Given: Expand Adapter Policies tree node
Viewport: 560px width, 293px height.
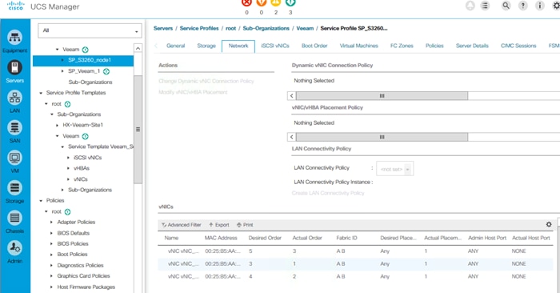Looking at the screenshot, I should [52, 223].
